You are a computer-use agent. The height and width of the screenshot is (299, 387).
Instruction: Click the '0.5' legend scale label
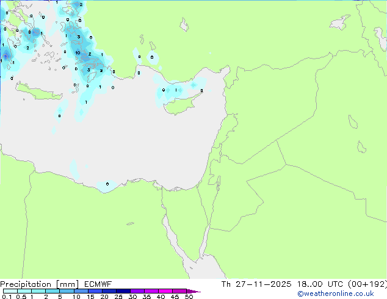click(x=21, y=297)
